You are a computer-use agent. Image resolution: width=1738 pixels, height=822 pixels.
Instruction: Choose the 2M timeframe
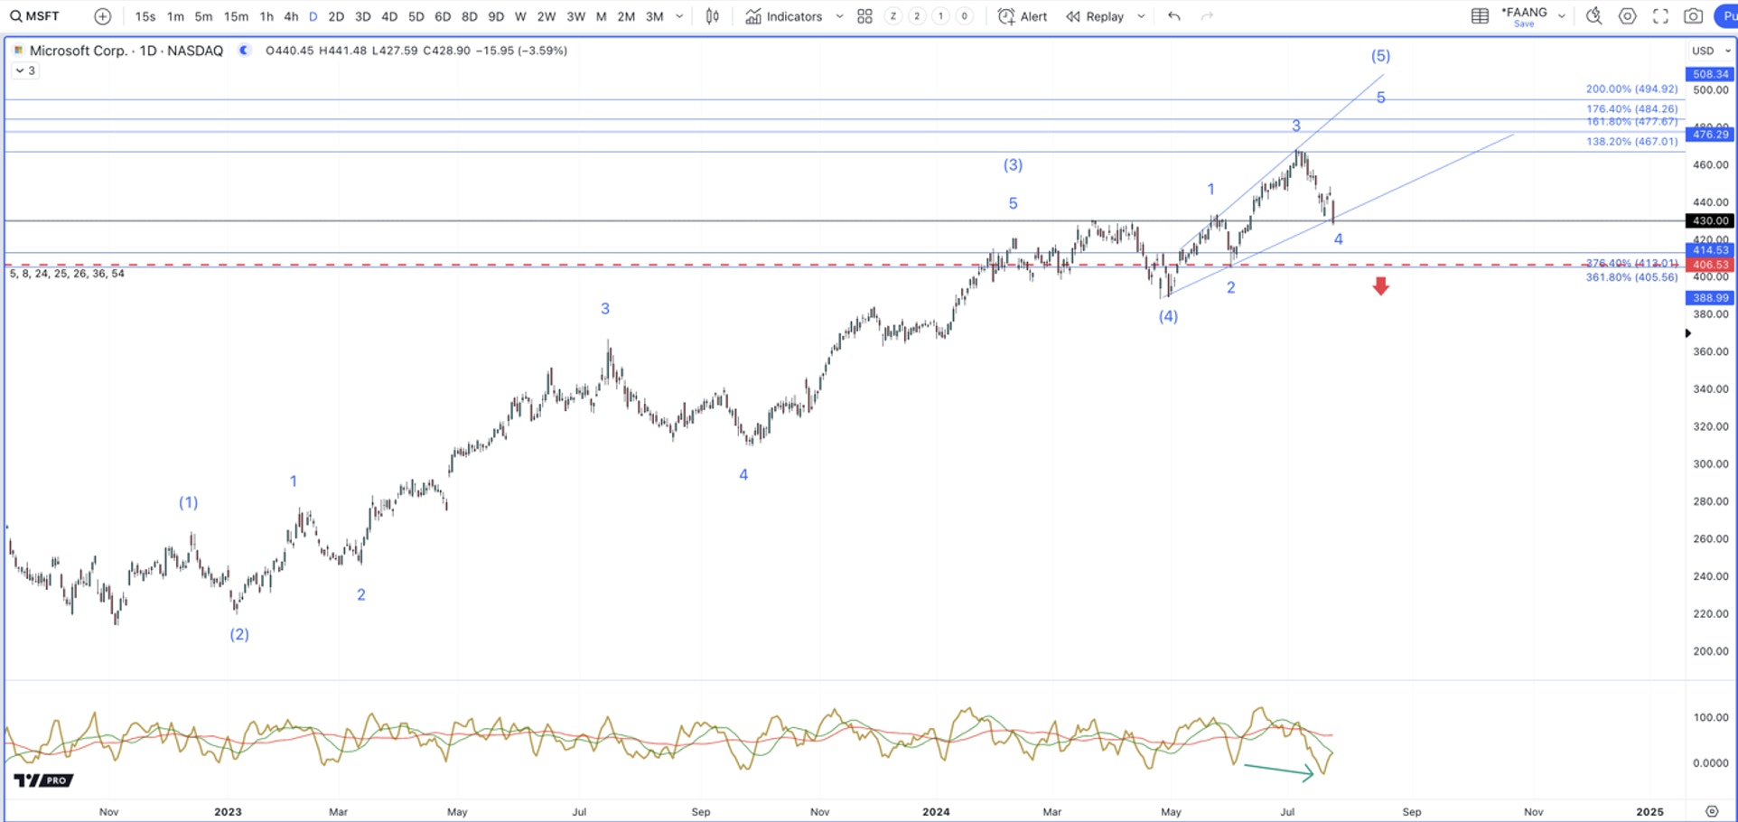click(626, 16)
